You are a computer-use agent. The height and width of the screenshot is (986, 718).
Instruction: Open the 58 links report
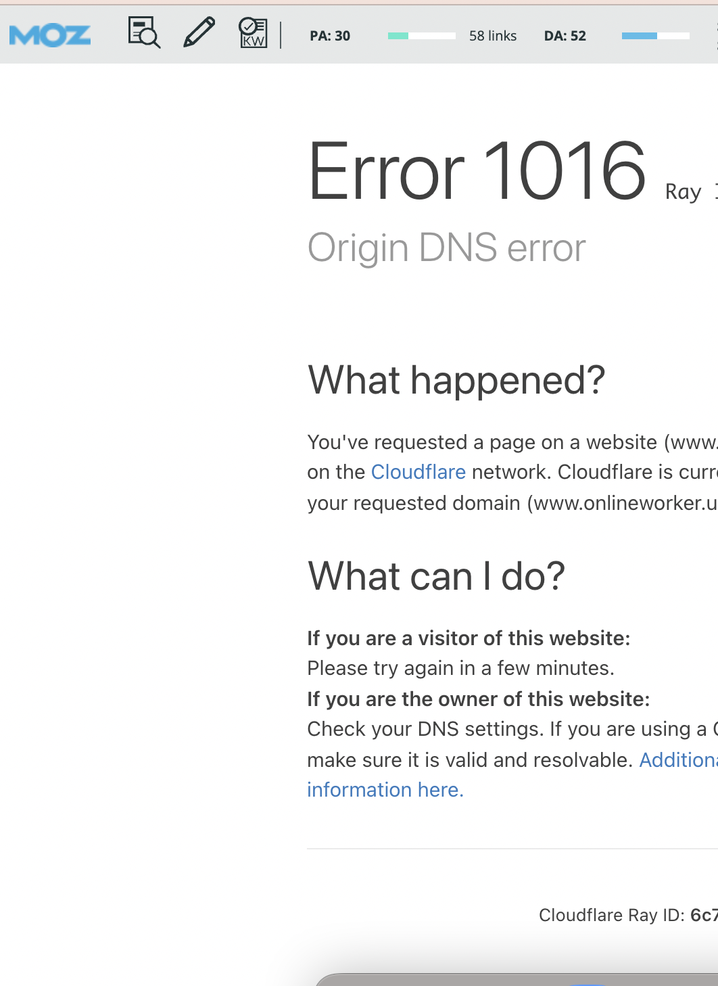coord(493,36)
